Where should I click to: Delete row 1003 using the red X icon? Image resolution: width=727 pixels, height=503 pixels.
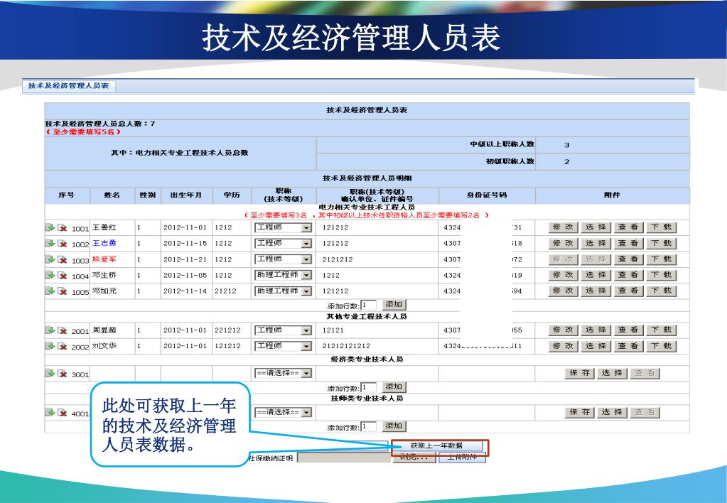tap(62, 260)
